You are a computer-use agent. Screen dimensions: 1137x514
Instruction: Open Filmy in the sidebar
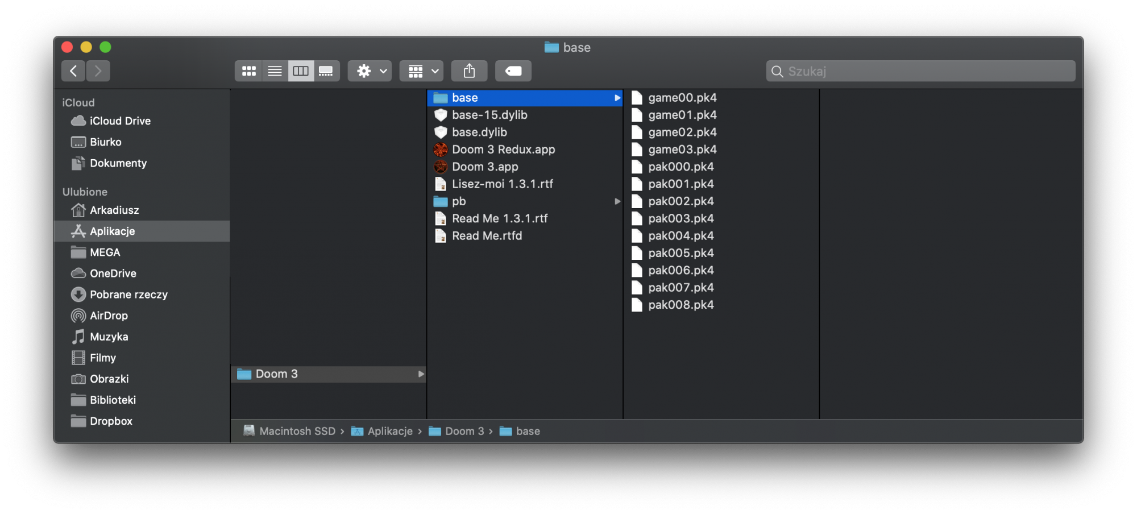pos(142,358)
